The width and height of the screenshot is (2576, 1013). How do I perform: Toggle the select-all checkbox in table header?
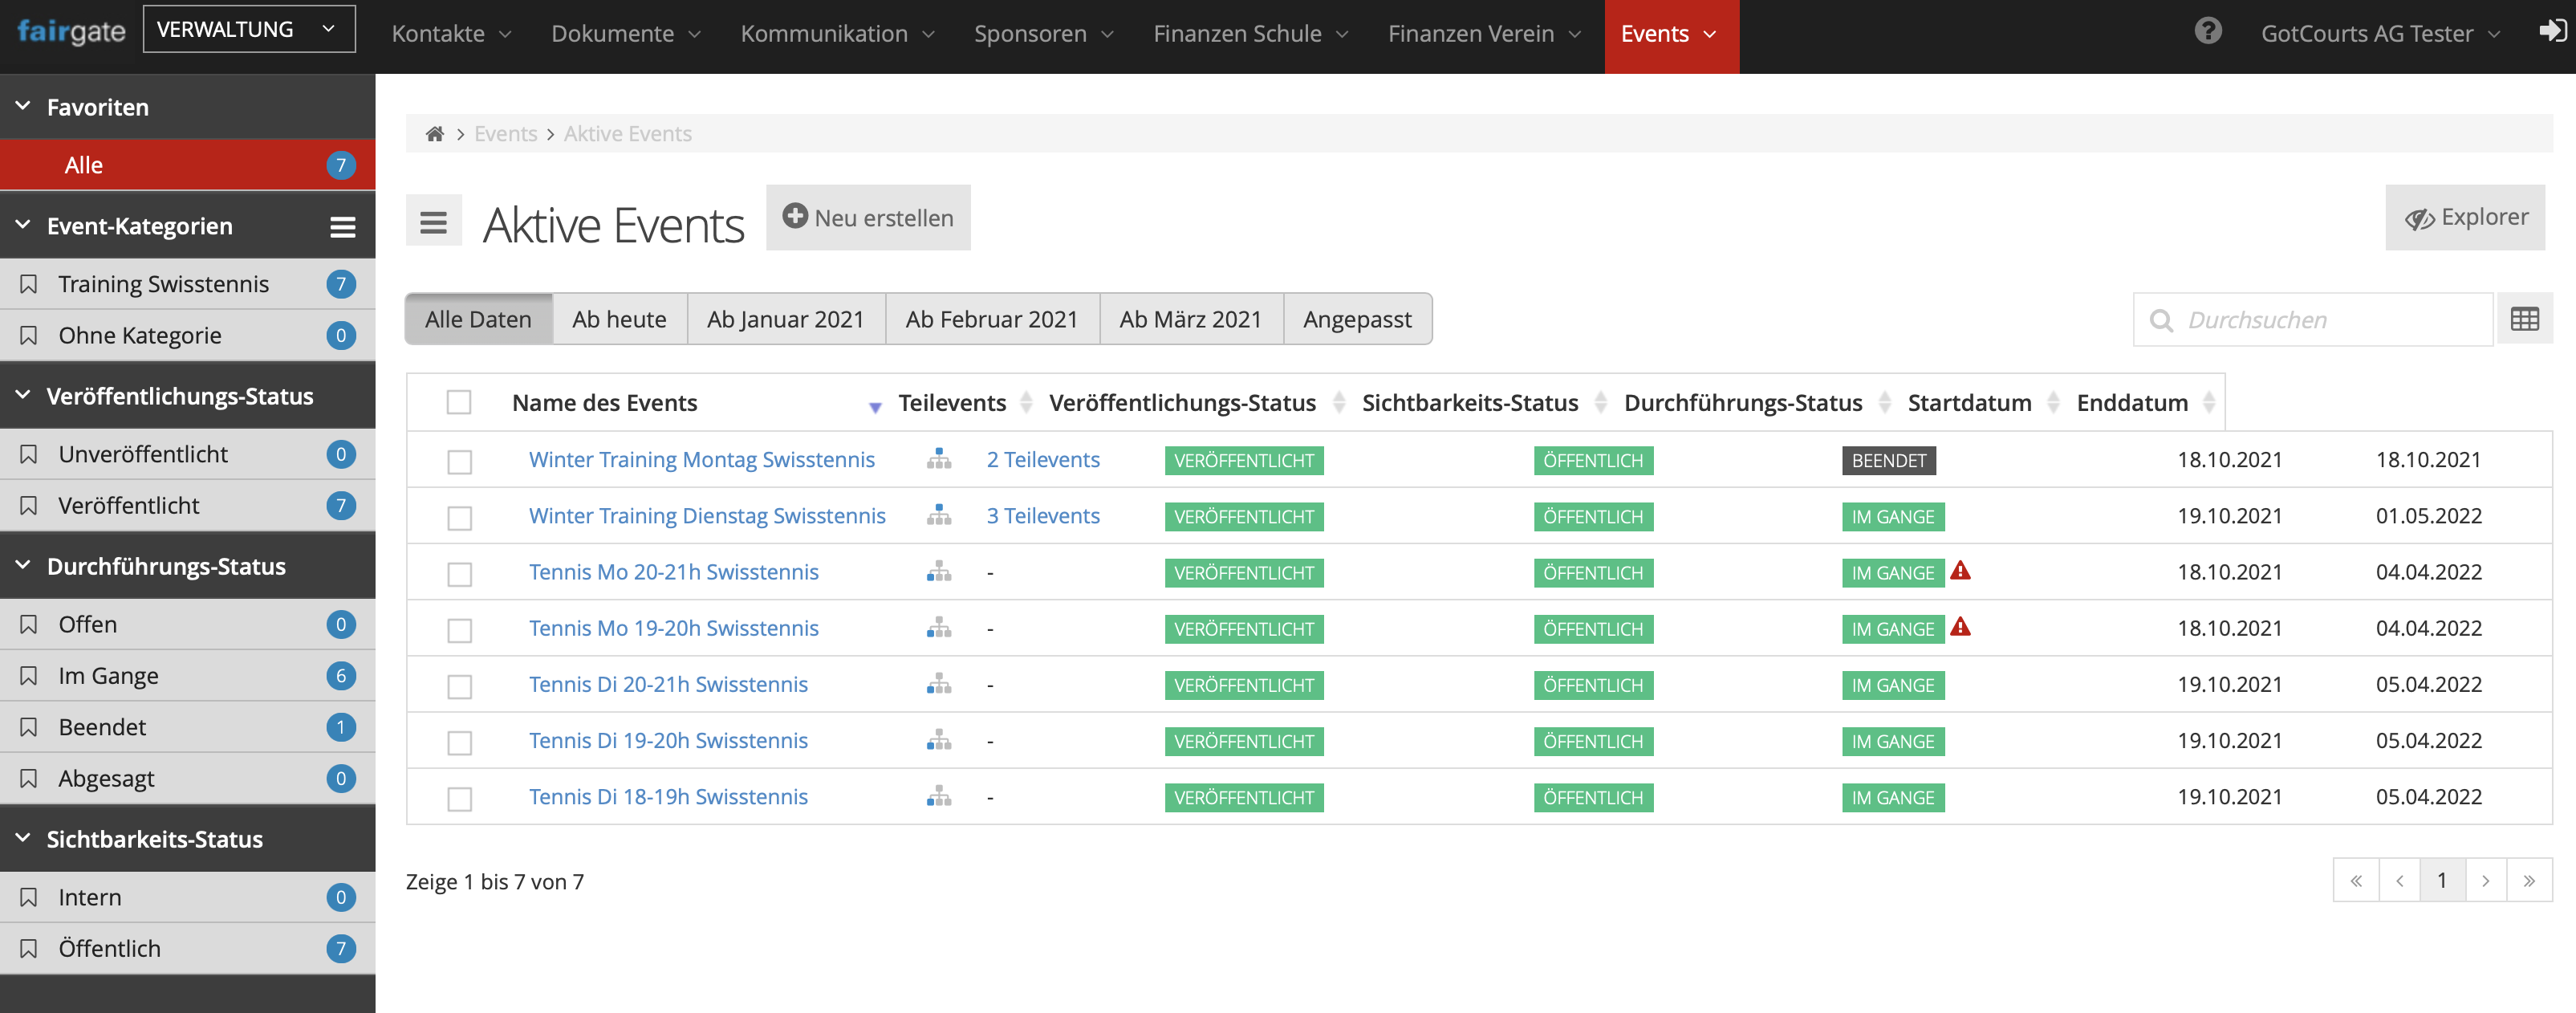tap(459, 402)
